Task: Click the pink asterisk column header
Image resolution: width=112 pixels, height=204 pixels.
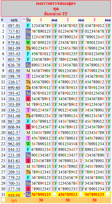Action: pyautogui.click(x=24, y=20)
